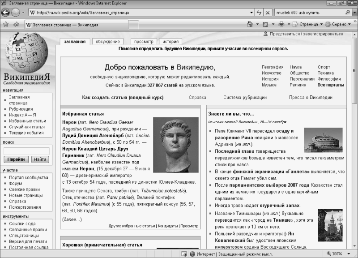Click the Internet Explorer title bar icon
Screen dimensions: 358x258
[4, 4]
